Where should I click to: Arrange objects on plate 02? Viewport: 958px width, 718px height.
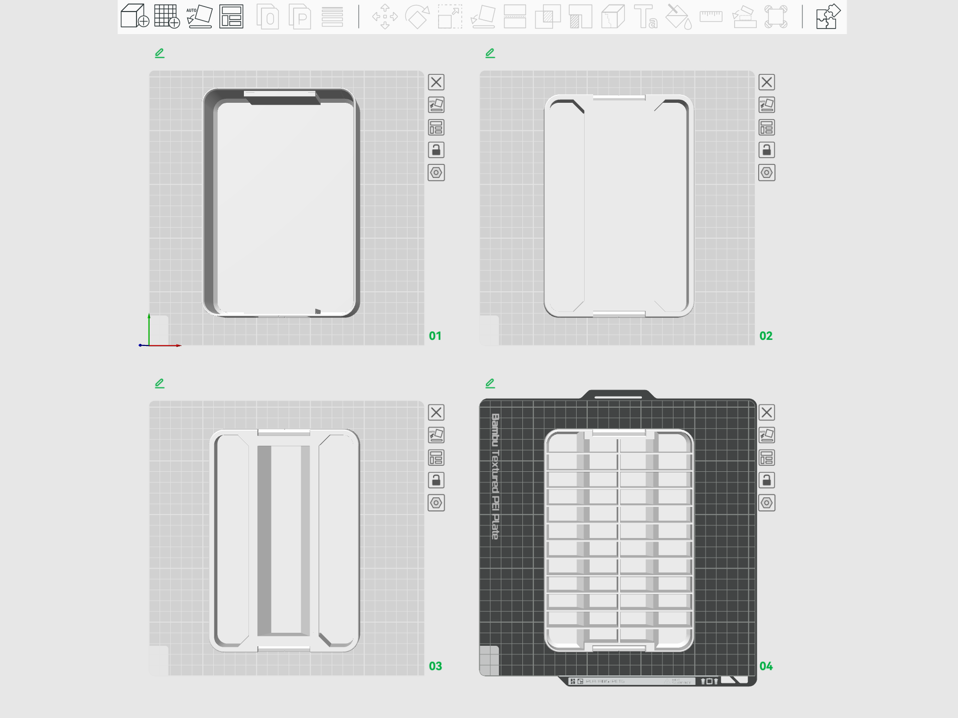[x=767, y=127]
